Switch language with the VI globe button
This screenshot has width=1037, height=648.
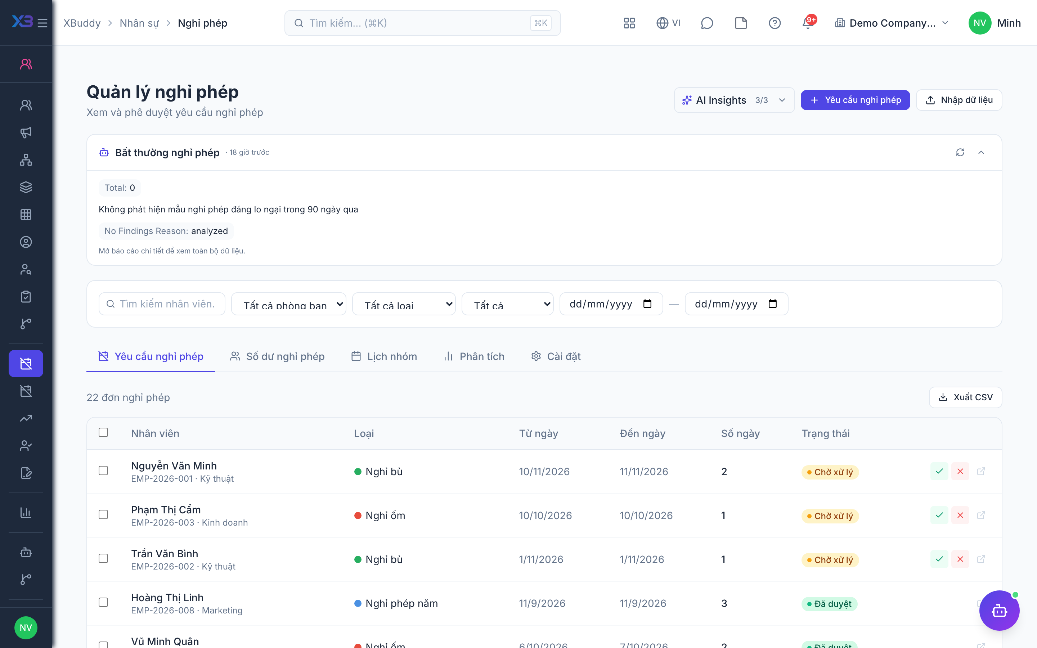pos(668,23)
